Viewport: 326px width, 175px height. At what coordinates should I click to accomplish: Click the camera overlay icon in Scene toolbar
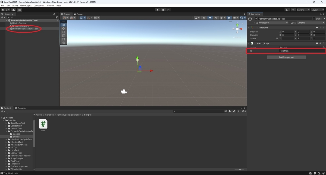tap(235, 18)
